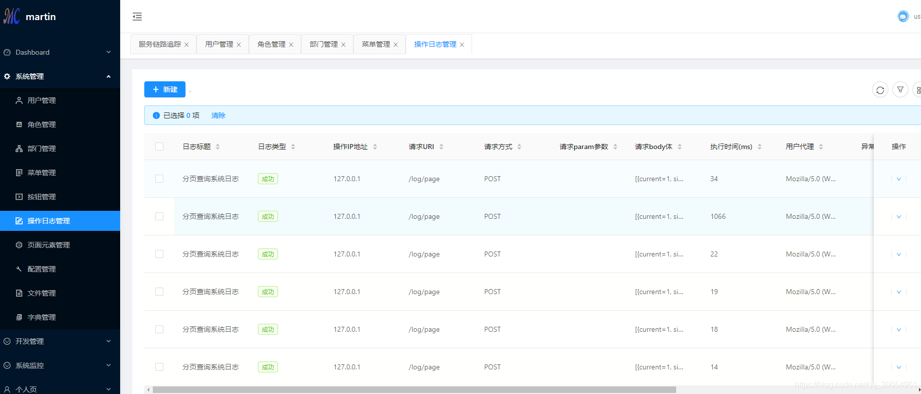Image resolution: width=921 pixels, height=394 pixels.
Task: Toggle the select-all header checkbox
Action: tap(159, 147)
